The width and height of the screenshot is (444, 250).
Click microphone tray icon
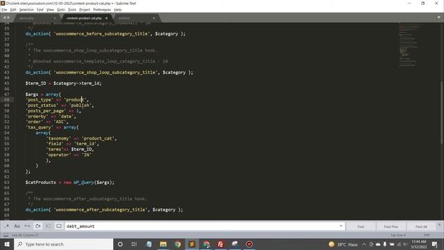[385, 244]
